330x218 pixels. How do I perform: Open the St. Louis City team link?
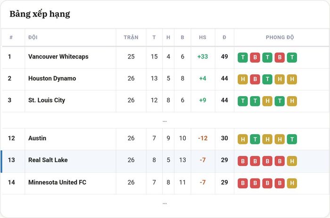click(x=47, y=100)
